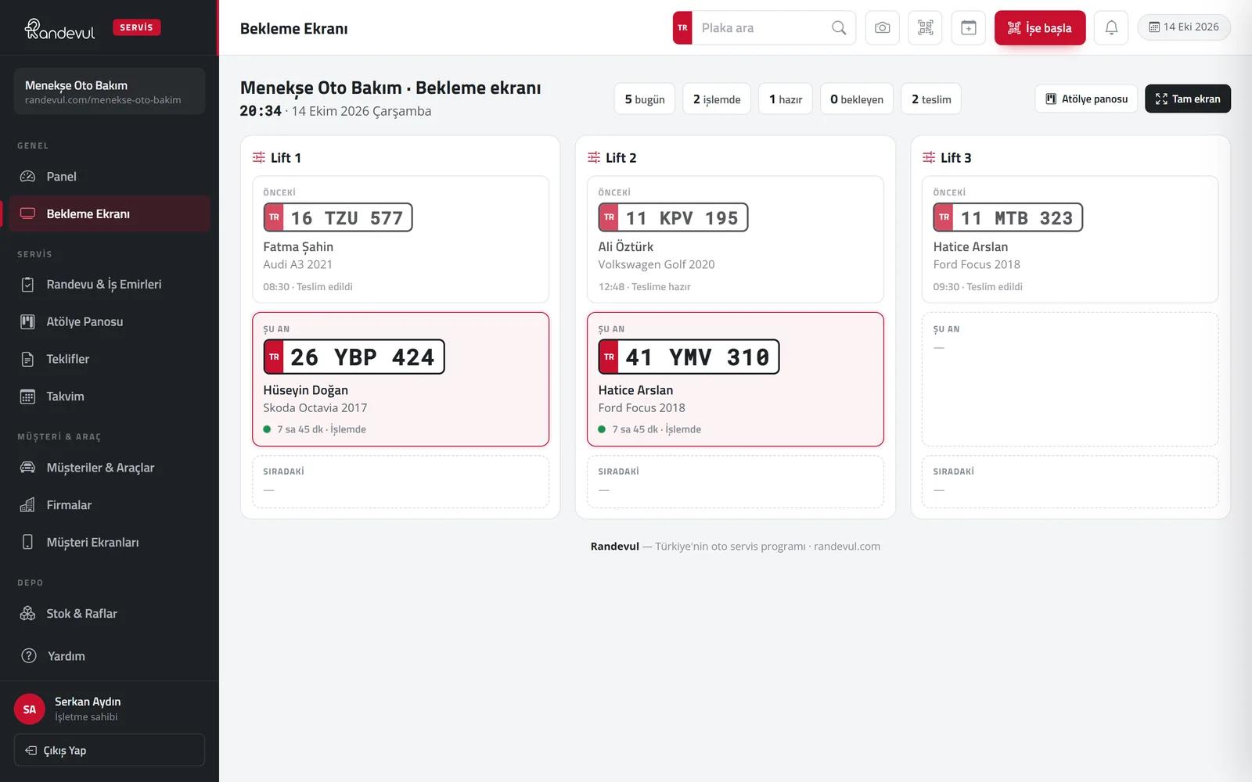Select Bekleme Ekranı in sidebar
This screenshot has width=1252, height=782.
[110, 213]
